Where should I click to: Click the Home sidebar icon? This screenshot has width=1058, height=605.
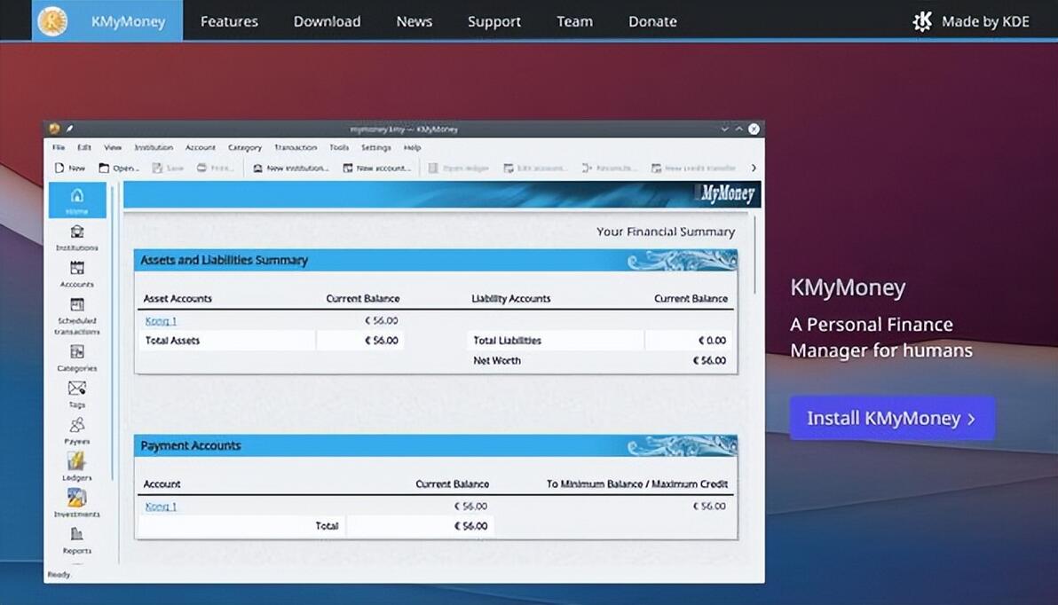pos(77,201)
